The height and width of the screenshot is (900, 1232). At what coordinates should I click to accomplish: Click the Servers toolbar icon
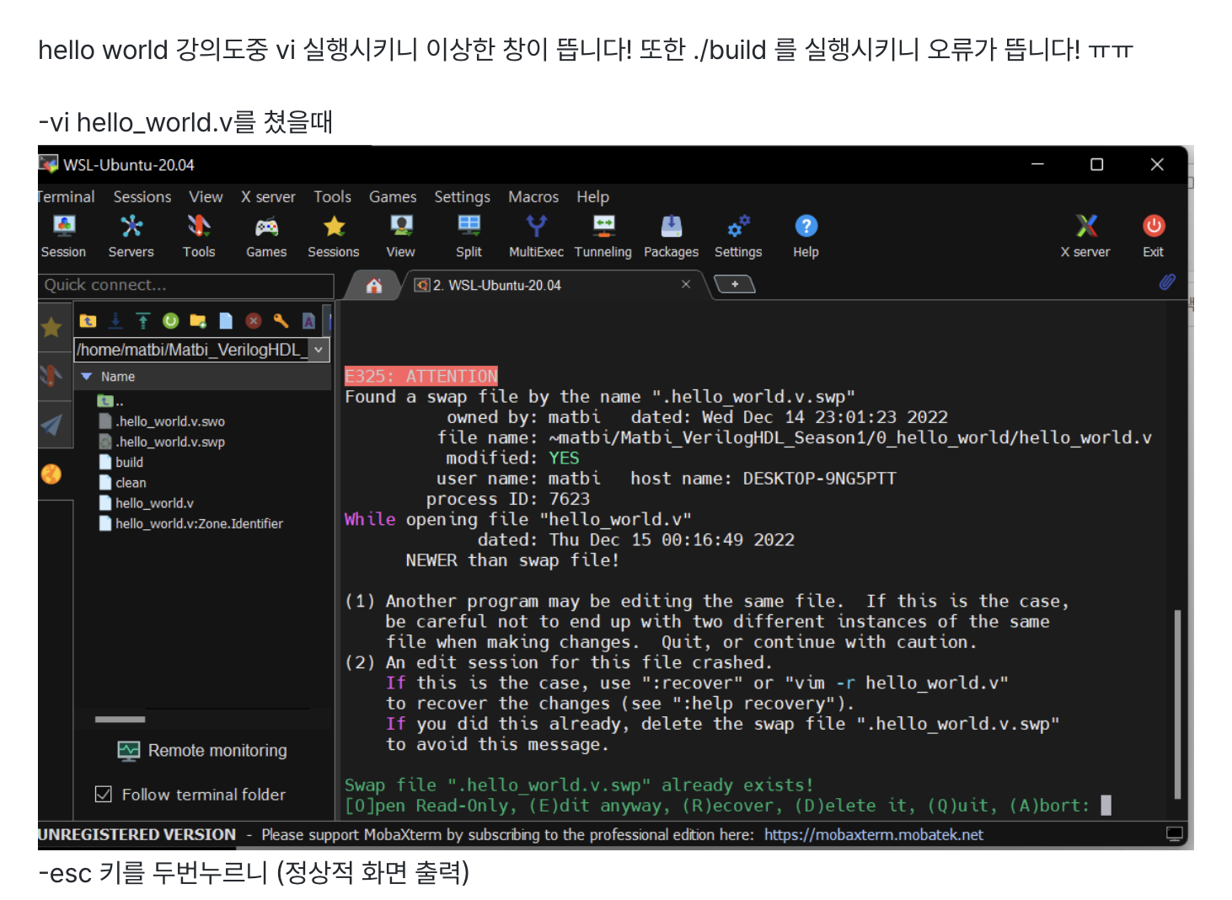pyautogui.click(x=131, y=236)
